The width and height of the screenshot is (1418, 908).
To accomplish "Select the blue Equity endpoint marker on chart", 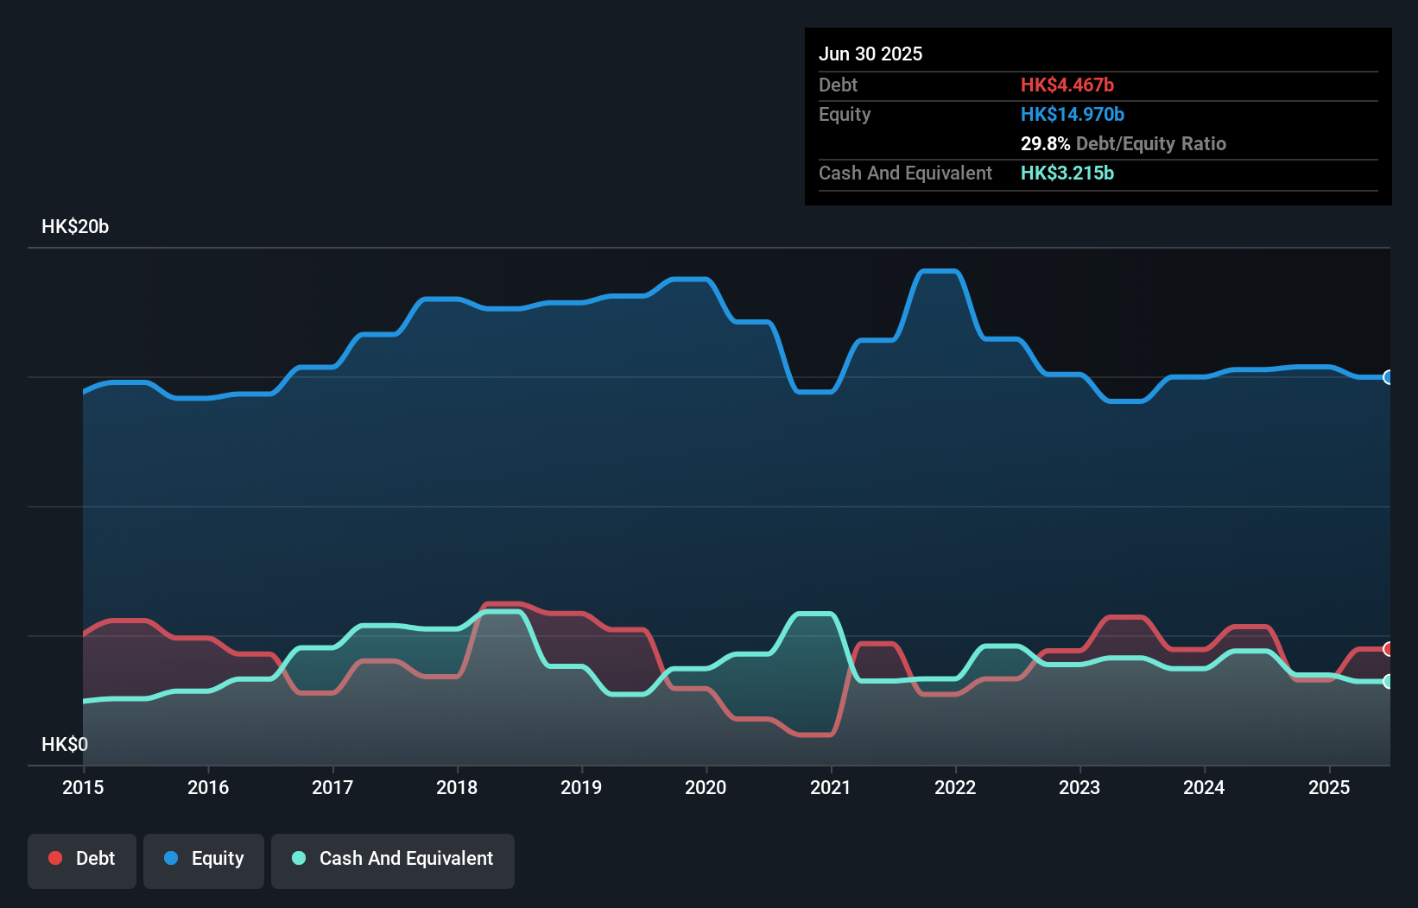I will 1389,377.
